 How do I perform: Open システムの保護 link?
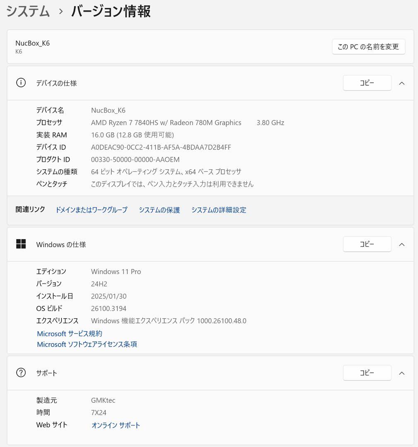(x=159, y=210)
